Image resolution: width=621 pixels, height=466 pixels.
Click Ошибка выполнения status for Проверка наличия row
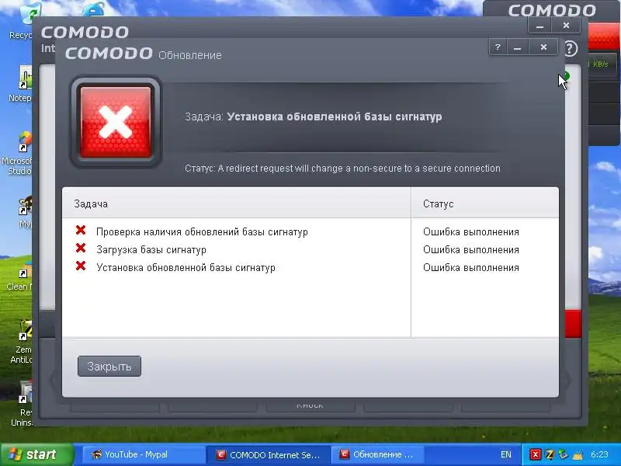(x=471, y=231)
